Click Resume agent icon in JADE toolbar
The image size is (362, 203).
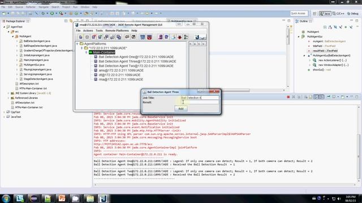[x=100, y=37]
